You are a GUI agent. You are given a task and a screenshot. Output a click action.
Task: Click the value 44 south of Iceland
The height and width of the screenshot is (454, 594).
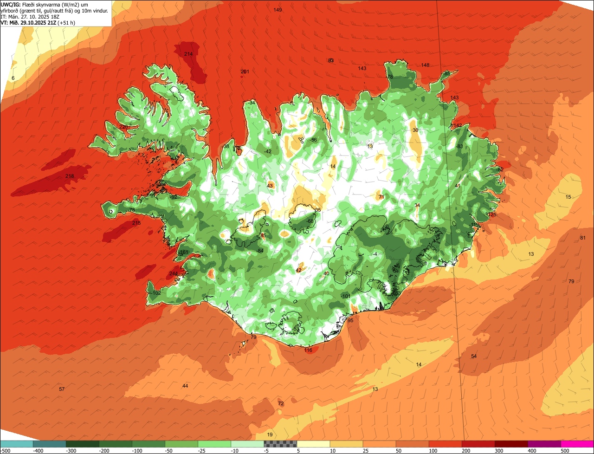185,386
